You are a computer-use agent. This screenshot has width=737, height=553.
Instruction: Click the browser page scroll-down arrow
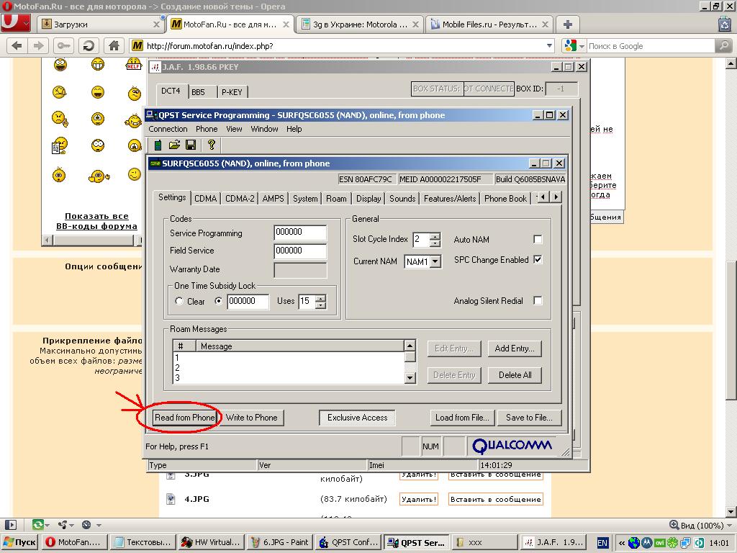731,512
